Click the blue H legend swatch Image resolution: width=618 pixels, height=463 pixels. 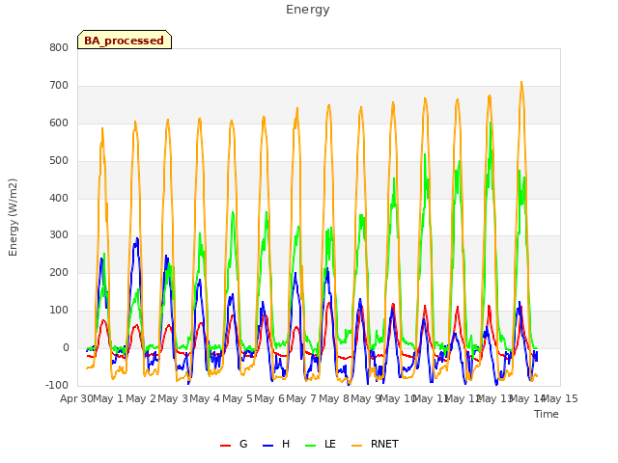[267, 446]
